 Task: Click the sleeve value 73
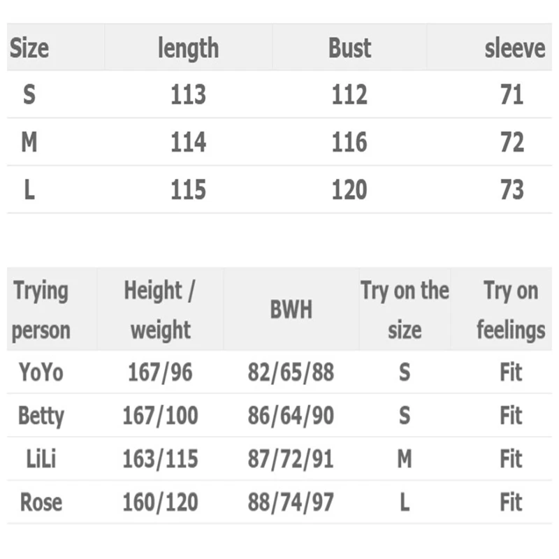coord(512,189)
